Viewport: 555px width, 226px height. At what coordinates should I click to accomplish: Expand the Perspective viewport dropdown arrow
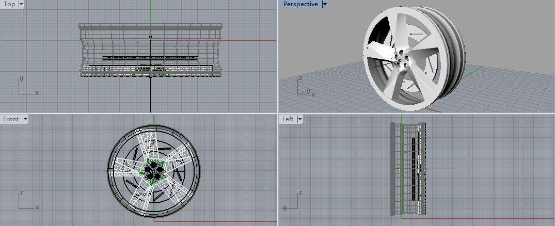click(x=325, y=4)
